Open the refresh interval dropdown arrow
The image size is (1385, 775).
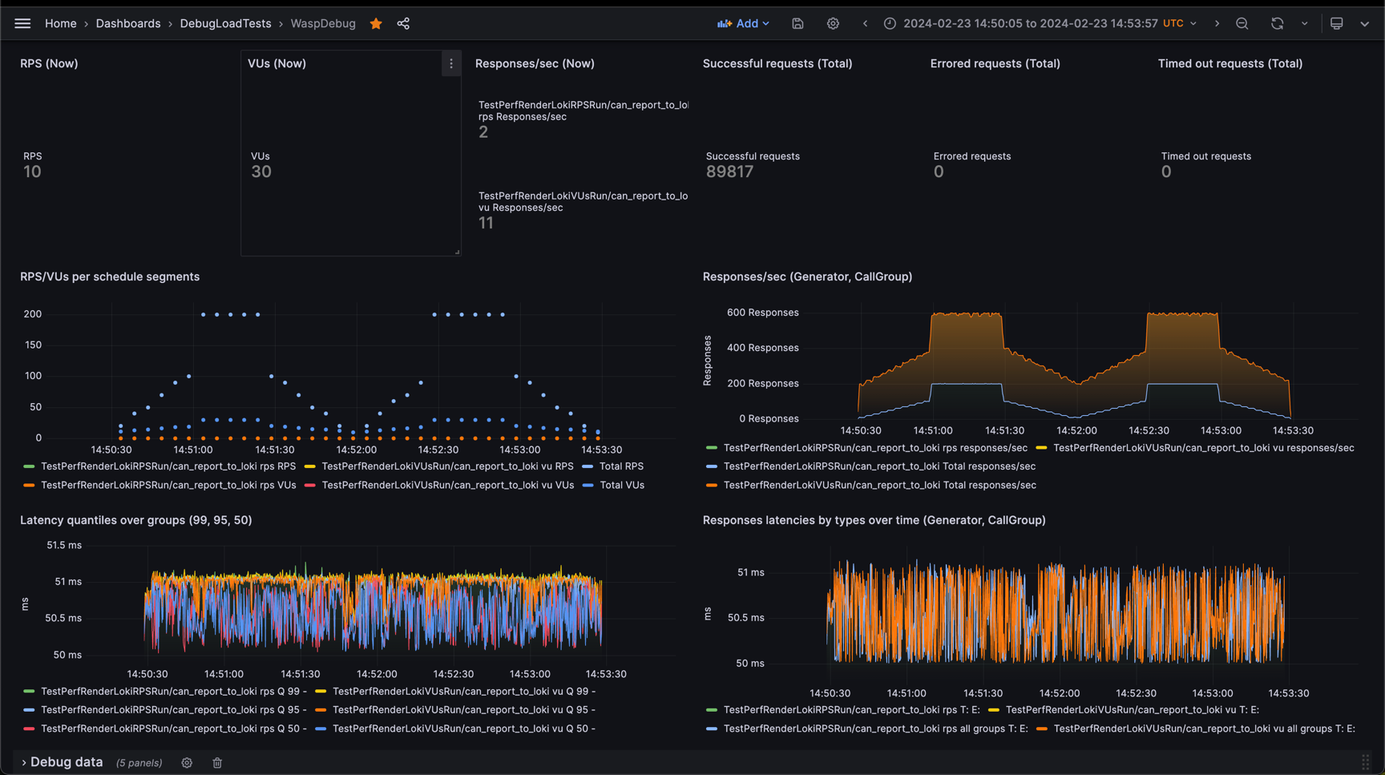click(x=1304, y=23)
